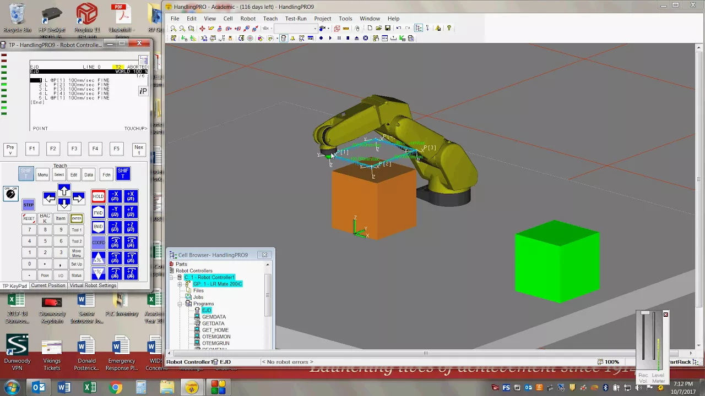This screenshot has width=705, height=396.
Task: Click the mouse commands icon in toolbar
Action: pyautogui.click(x=357, y=29)
